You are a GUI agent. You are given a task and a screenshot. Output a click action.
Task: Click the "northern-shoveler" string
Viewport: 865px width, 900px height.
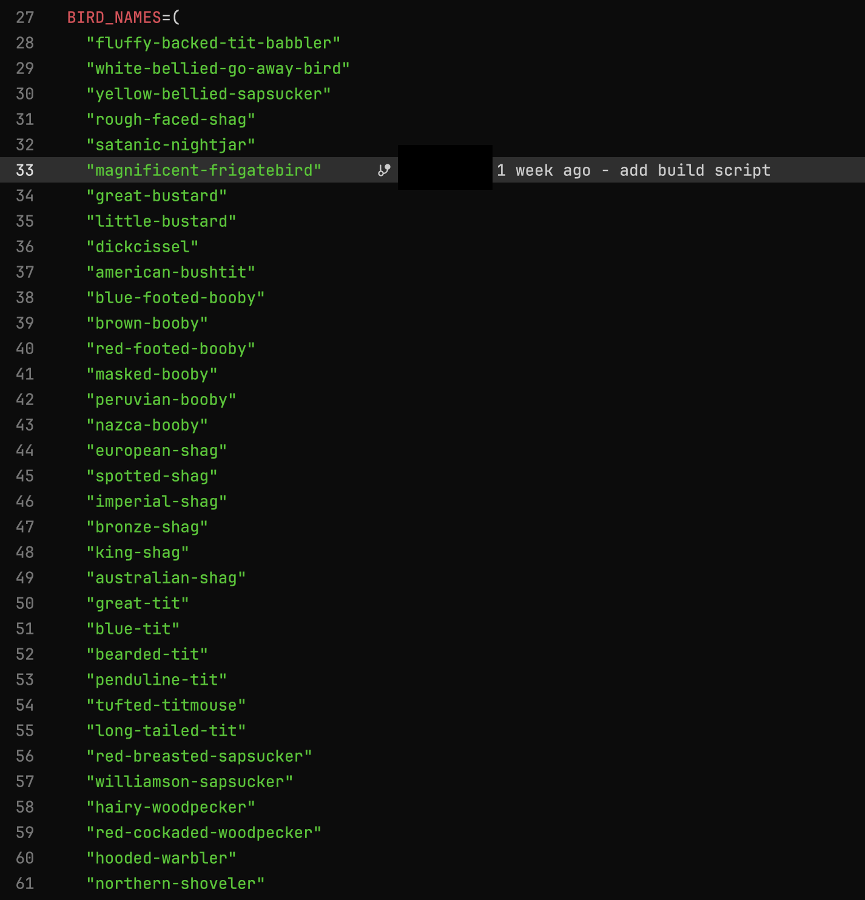tap(175, 884)
